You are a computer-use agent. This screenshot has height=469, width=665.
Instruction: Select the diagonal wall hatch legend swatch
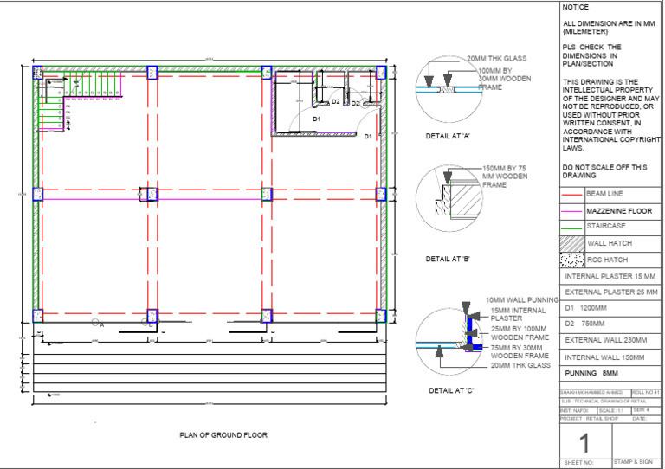[572, 243]
